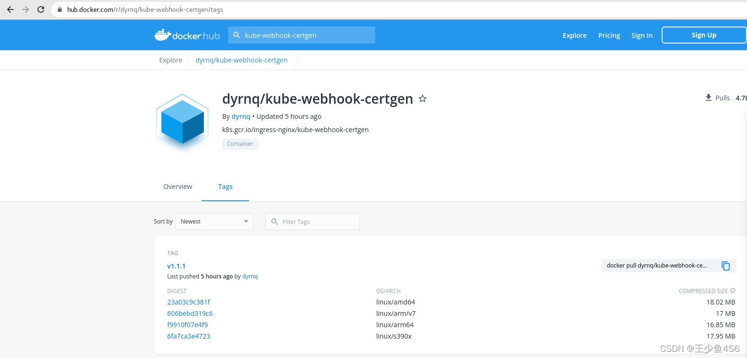
Task: Click dyrnq link in Last pushed line
Action: [x=250, y=277]
